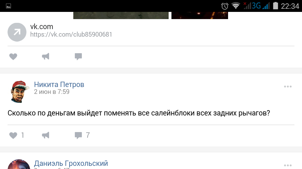Comment on the vk.com link post
This screenshot has height=169, width=302.
78,57
